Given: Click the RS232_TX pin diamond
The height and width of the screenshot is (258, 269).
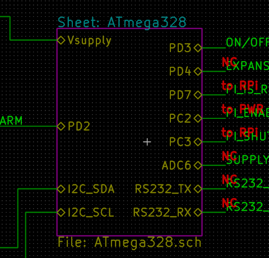Looking at the screenshot, I should 198,189.
